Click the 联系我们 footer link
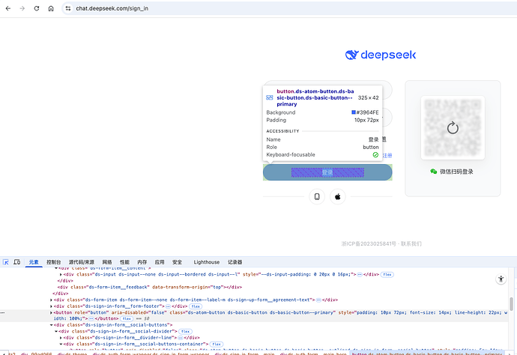 click(x=411, y=243)
